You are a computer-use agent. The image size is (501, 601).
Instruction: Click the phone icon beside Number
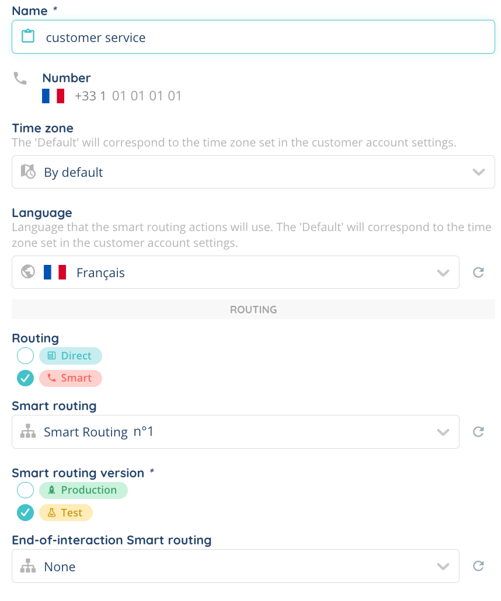tap(20, 78)
